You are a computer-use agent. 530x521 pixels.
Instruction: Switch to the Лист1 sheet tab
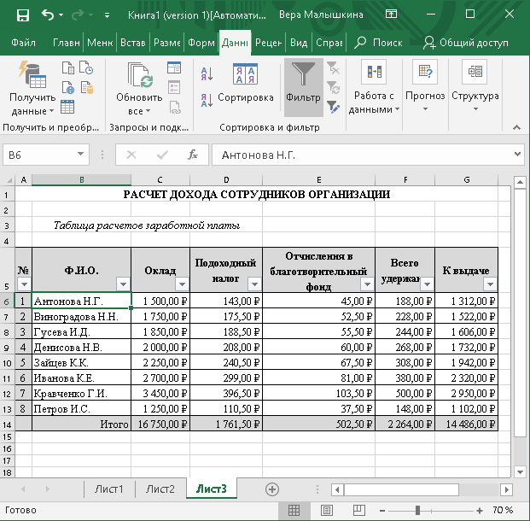(x=109, y=489)
